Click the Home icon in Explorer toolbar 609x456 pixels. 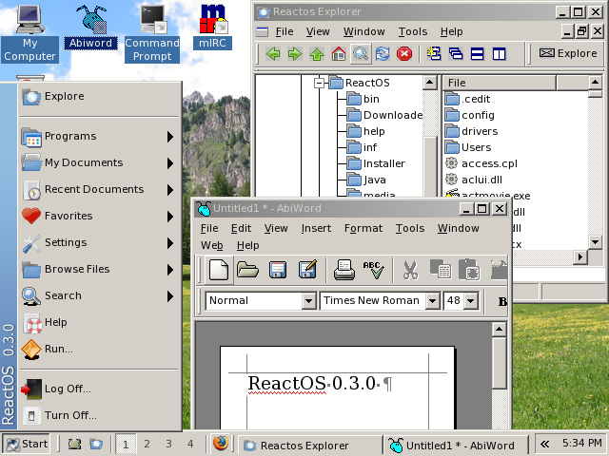[x=339, y=53]
